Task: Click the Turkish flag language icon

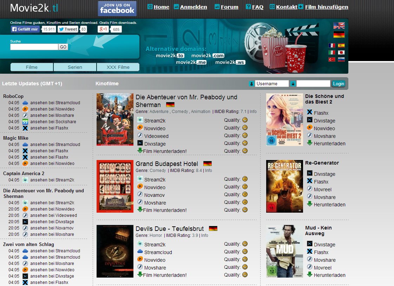Action: coord(332,60)
